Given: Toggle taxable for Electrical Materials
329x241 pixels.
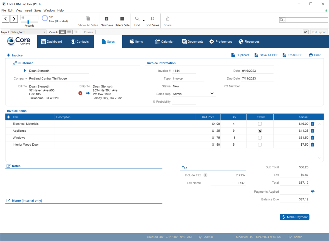Looking at the screenshot, I should click(x=259, y=124).
